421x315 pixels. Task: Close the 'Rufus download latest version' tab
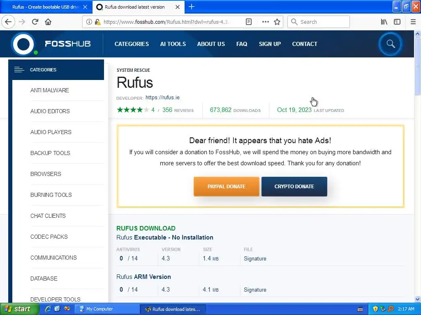178,7
